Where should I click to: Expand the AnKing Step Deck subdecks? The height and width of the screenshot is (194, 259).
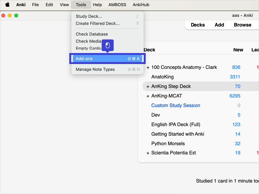[148, 87]
